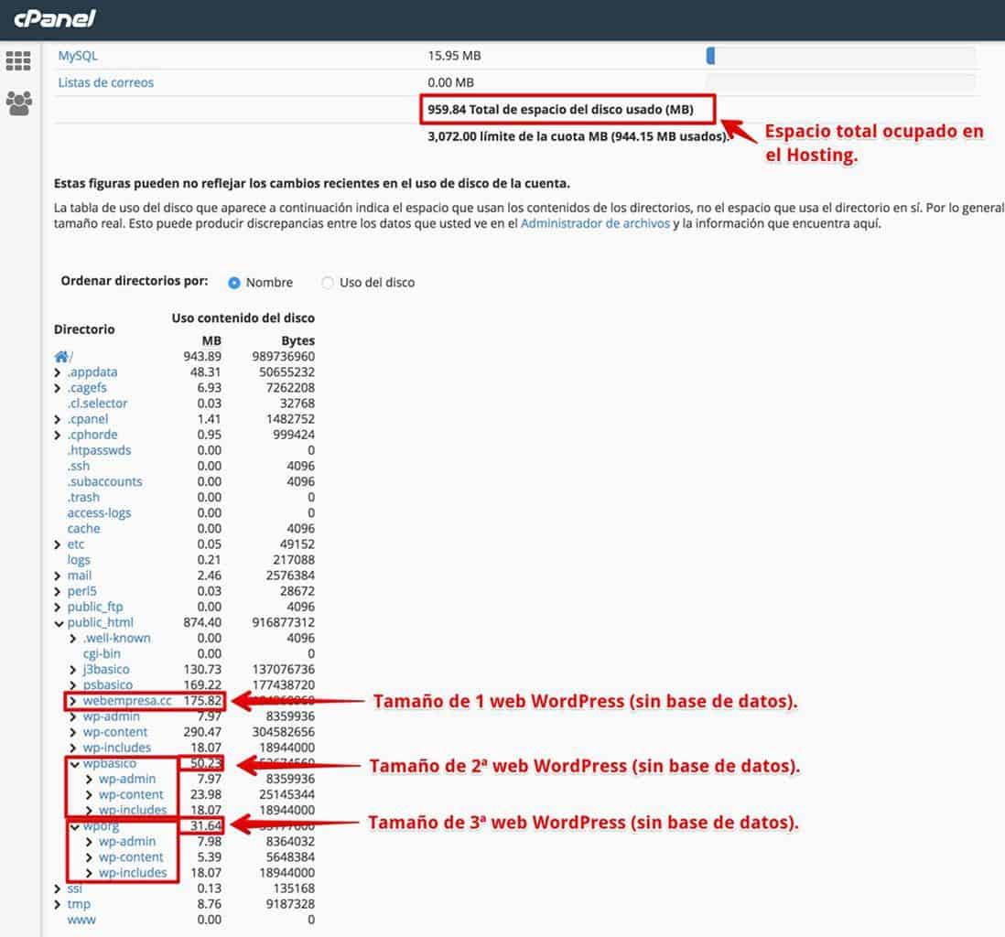This screenshot has height=937, width=1005.
Task: Expand the j3basico folder
Action: [73, 670]
